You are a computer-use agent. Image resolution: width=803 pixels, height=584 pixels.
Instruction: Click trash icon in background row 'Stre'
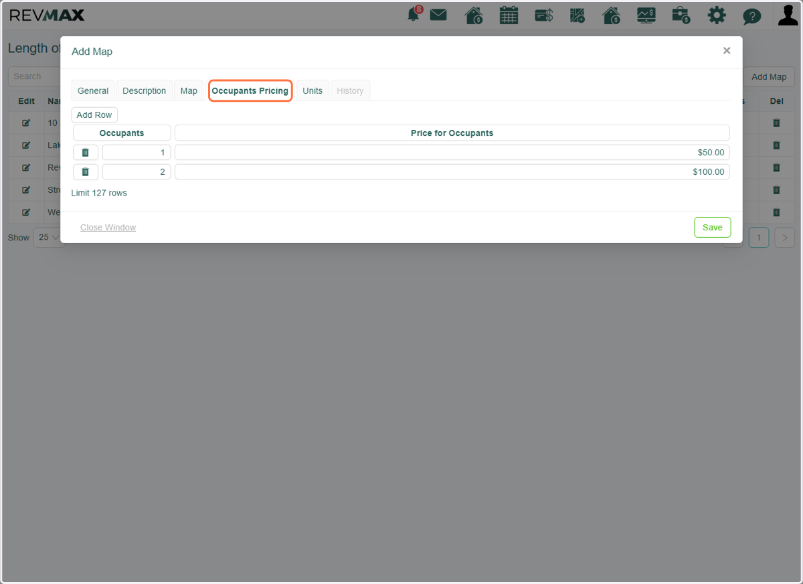[776, 190]
